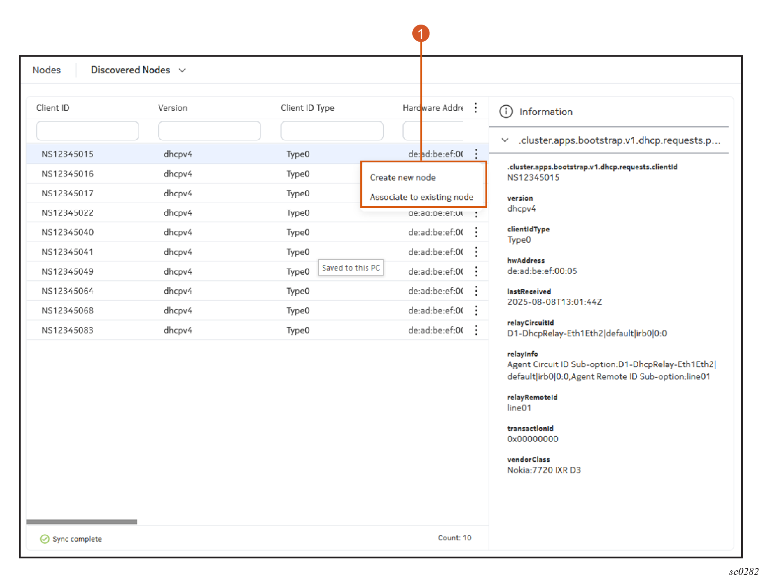Open the kebab menu for NS12345040
Screen dimensions: 766x582
(x=476, y=232)
